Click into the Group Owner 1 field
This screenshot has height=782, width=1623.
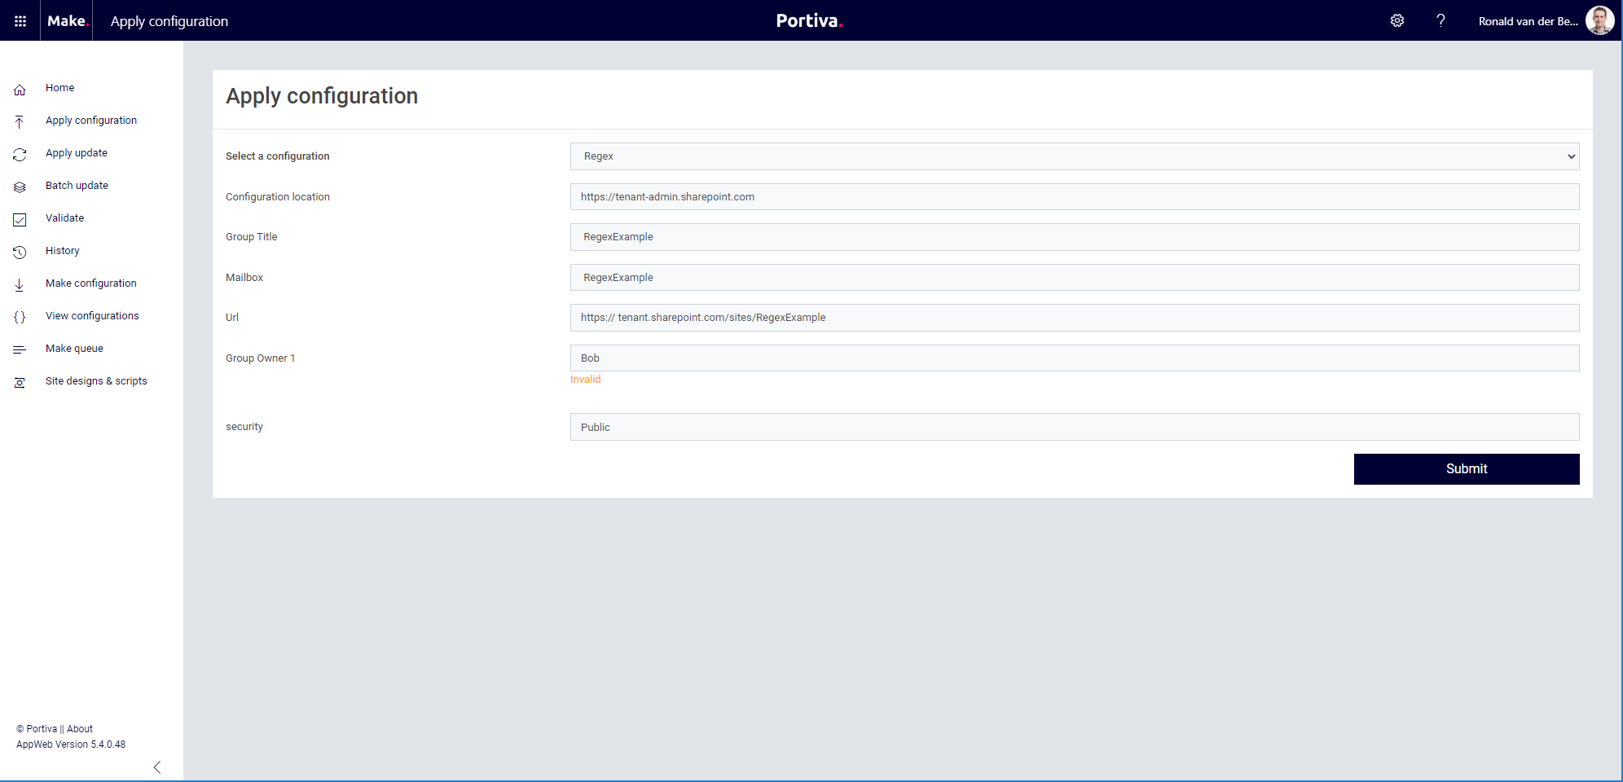[x=1074, y=358]
